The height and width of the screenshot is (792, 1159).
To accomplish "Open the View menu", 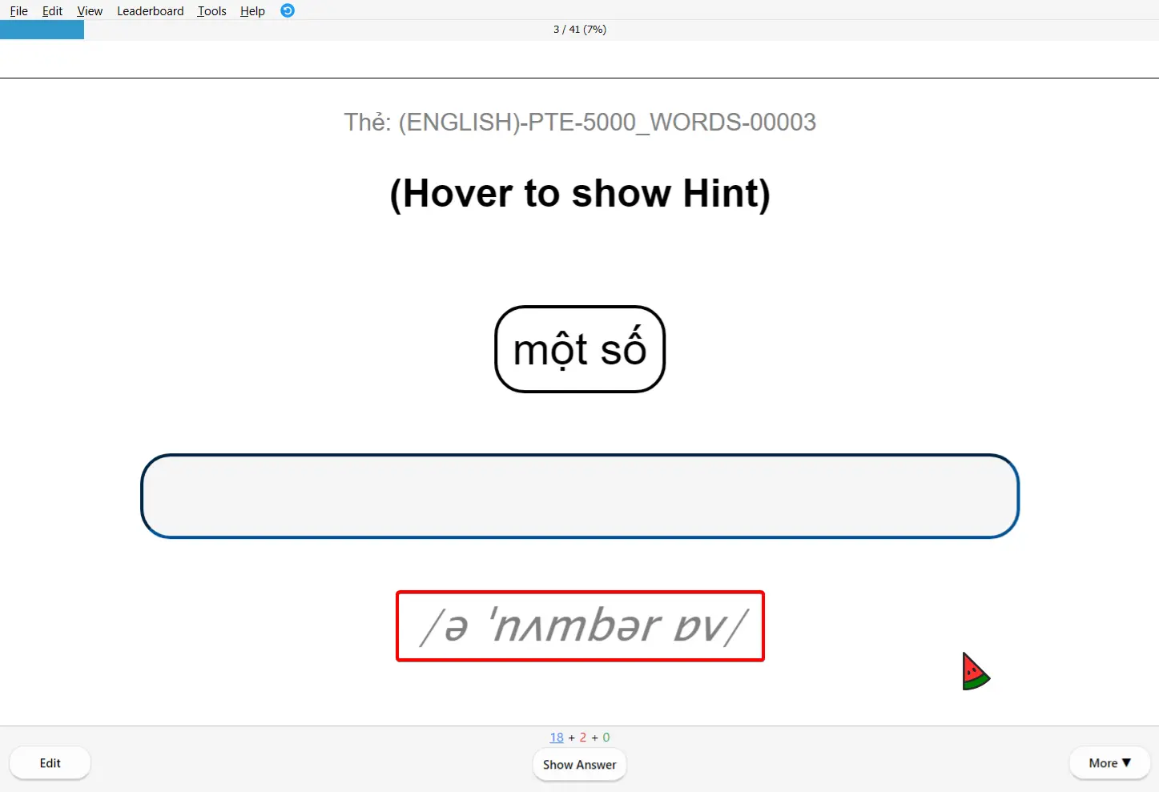I will coord(89,10).
